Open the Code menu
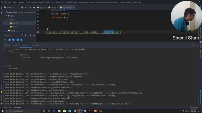 28,2
